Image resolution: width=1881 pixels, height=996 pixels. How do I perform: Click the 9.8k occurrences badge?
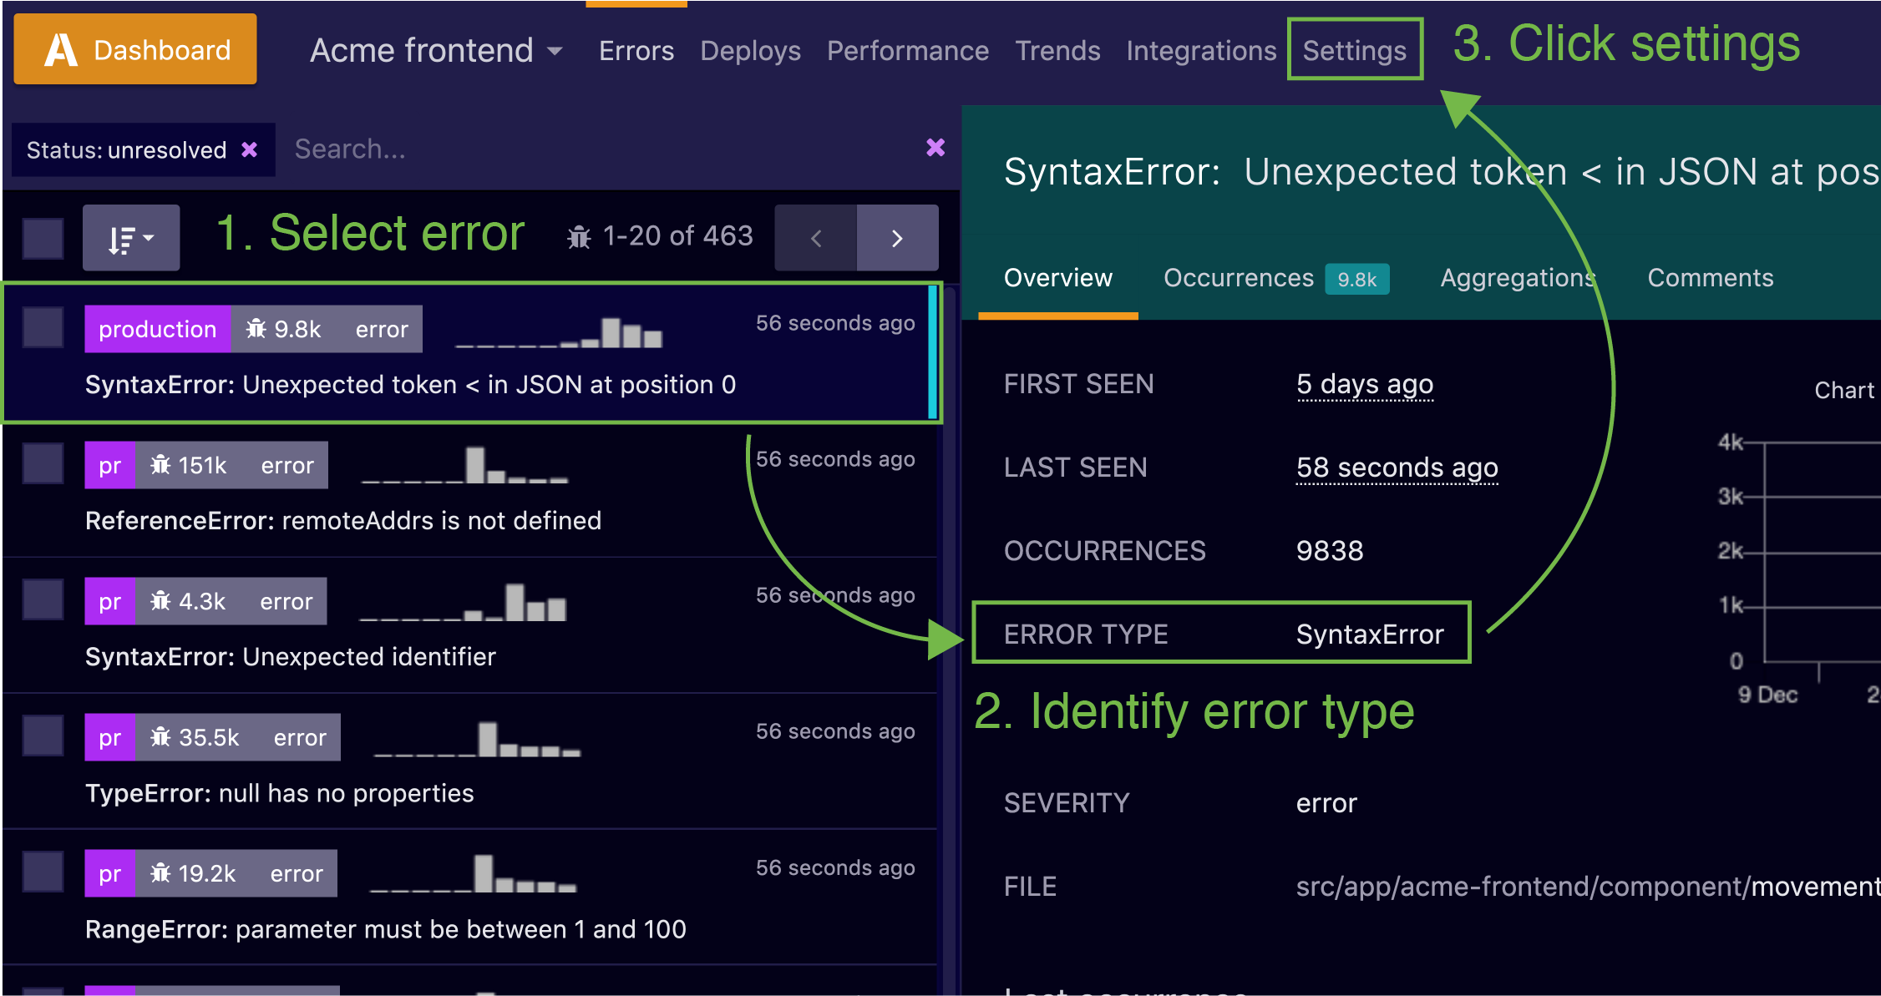[x=1357, y=279]
